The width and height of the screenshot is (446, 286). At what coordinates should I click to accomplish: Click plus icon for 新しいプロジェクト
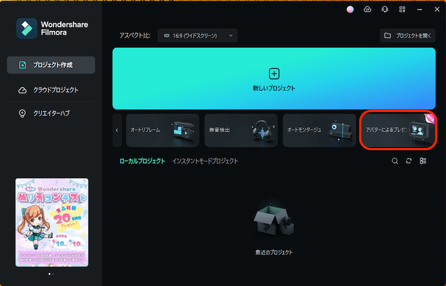click(x=274, y=74)
